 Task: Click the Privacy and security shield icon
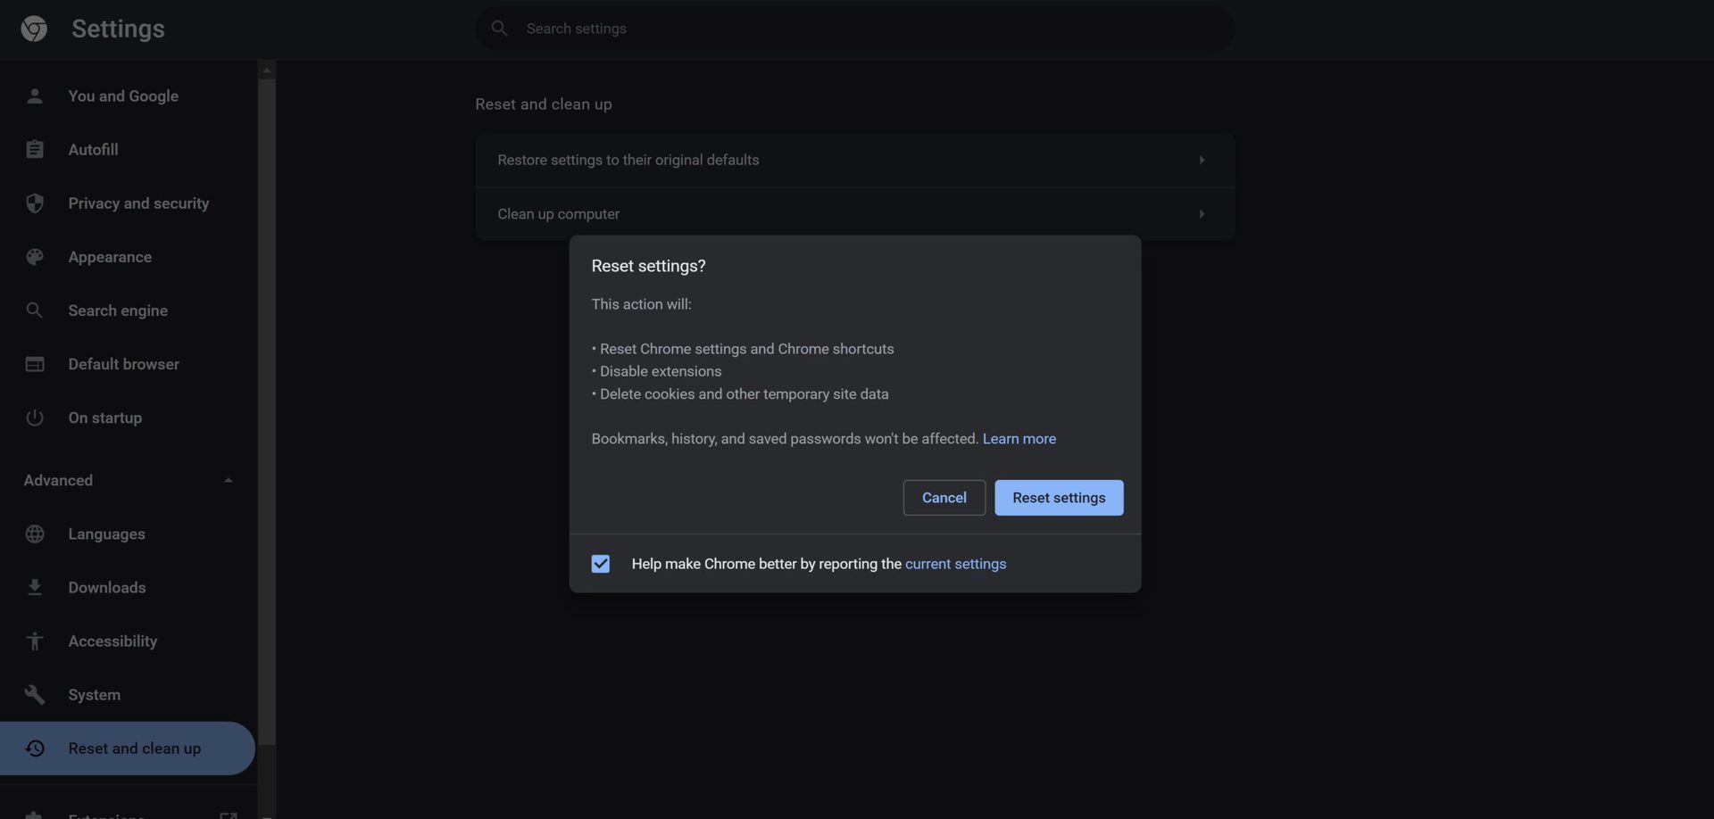tap(35, 203)
